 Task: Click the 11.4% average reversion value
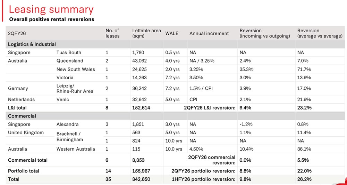pyautogui.click(x=304, y=132)
